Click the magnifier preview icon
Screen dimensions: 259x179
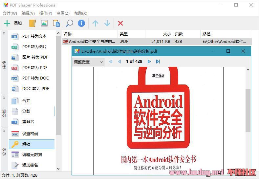[70, 23]
